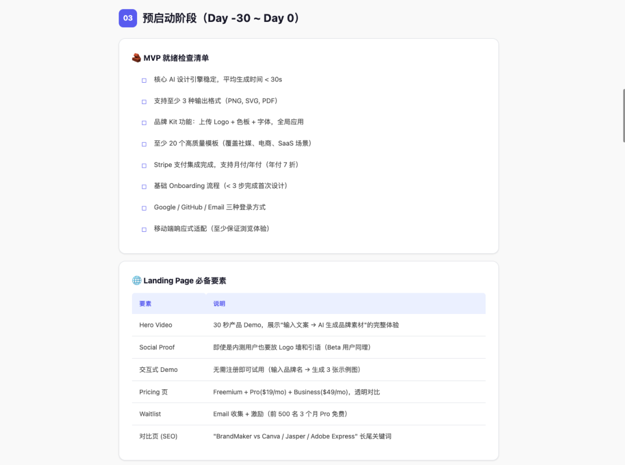This screenshot has width=625, height=465.
Task: Check the 移动端响应式适配 checkbox
Action: pos(144,229)
